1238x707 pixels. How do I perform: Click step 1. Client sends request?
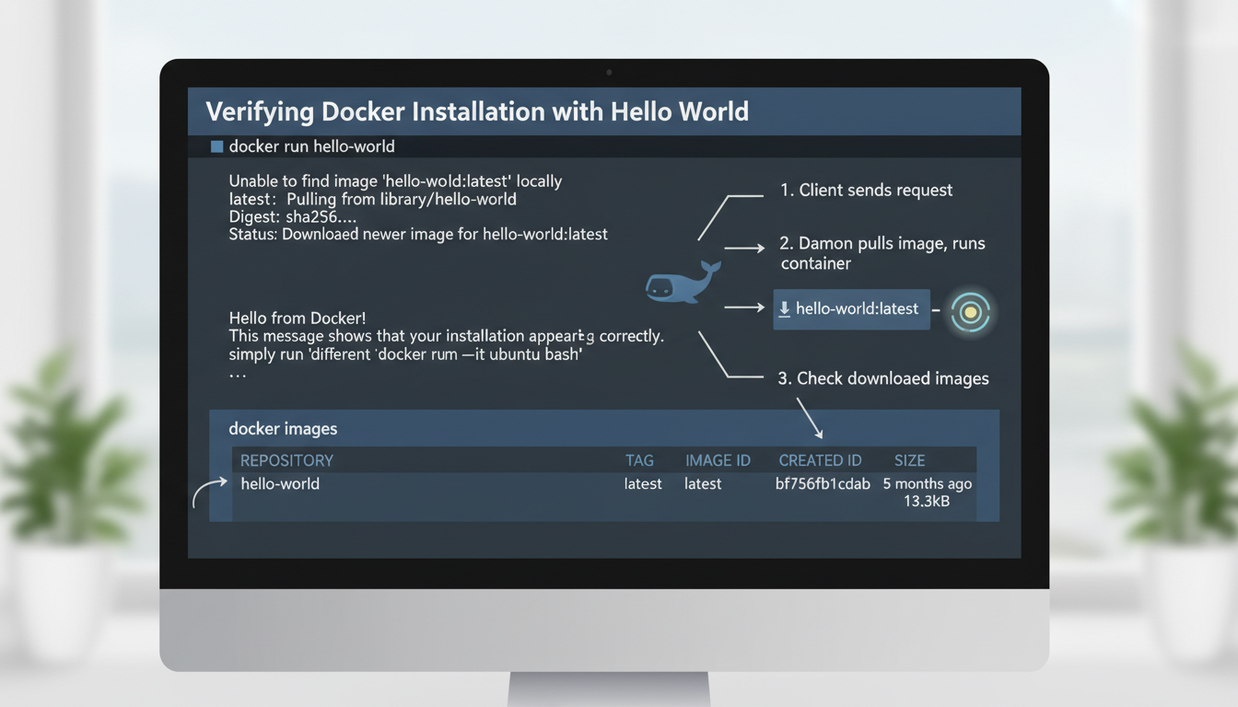pyautogui.click(x=866, y=191)
